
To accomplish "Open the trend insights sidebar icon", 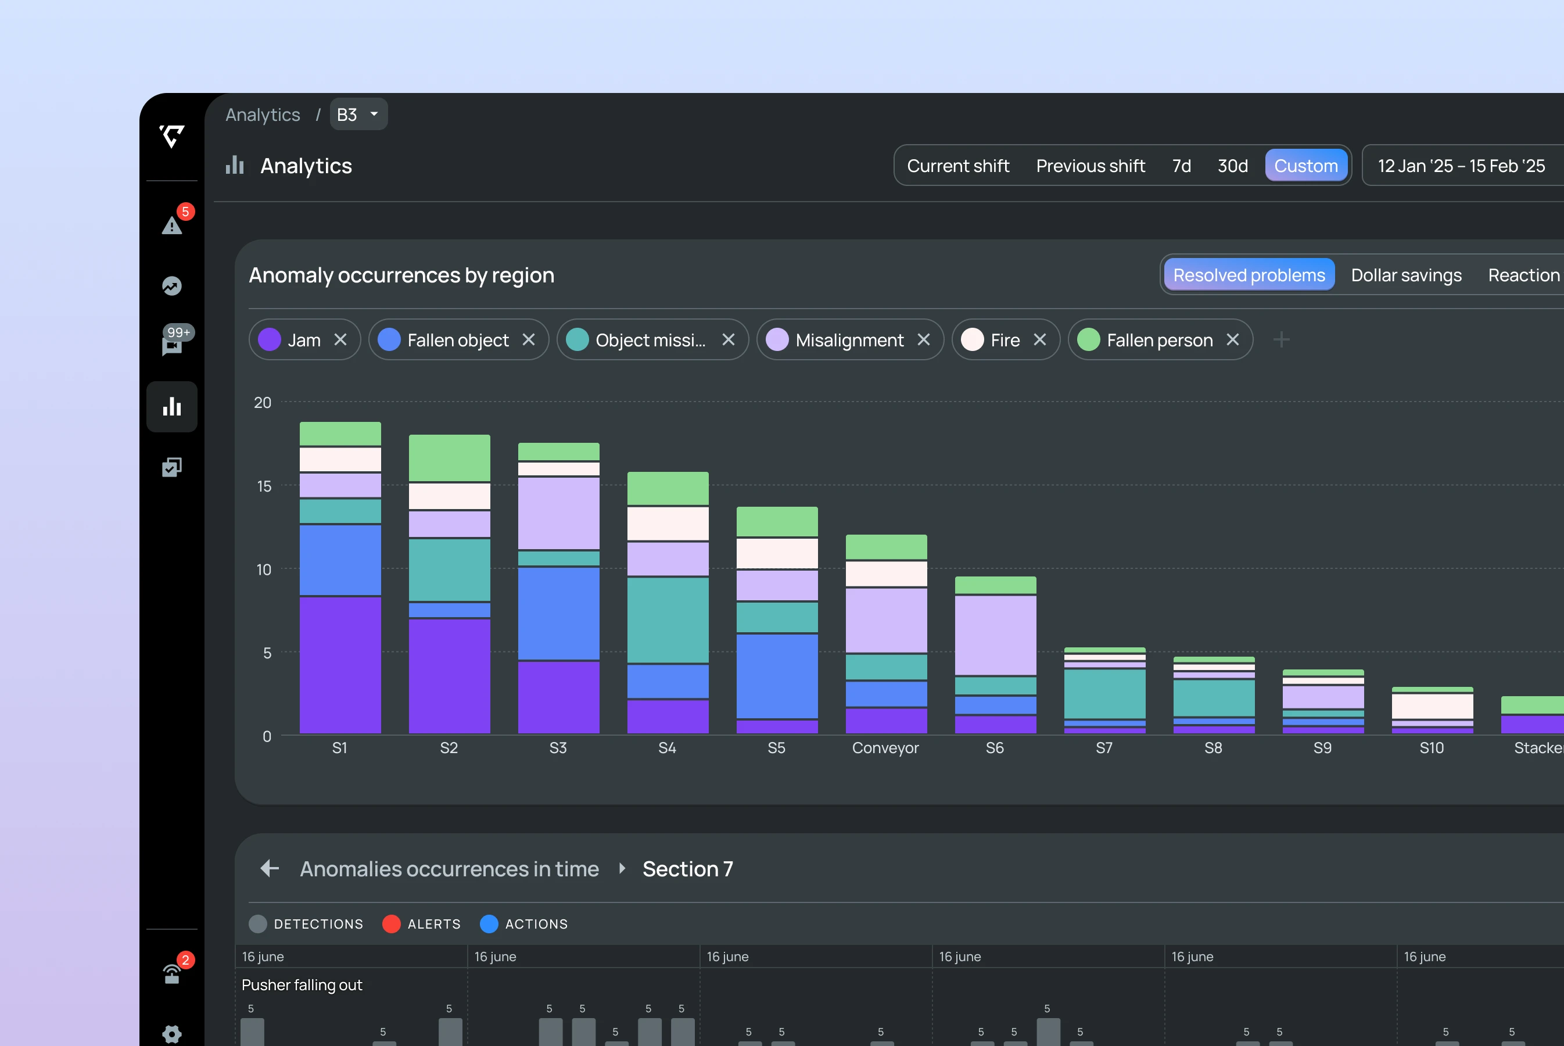I will click(x=172, y=285).
